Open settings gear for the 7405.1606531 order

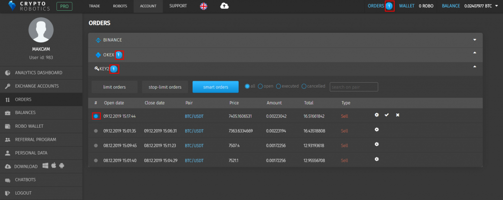coord(377,115)
